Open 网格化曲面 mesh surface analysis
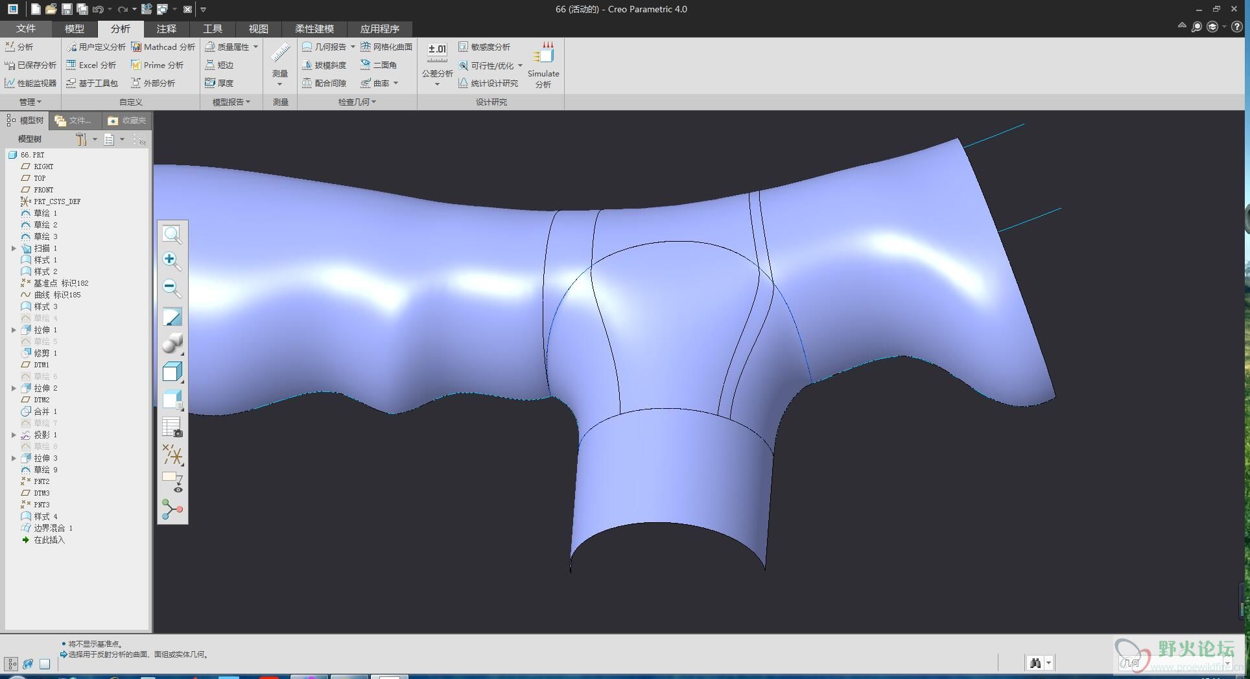 click(x=386, y=47)
